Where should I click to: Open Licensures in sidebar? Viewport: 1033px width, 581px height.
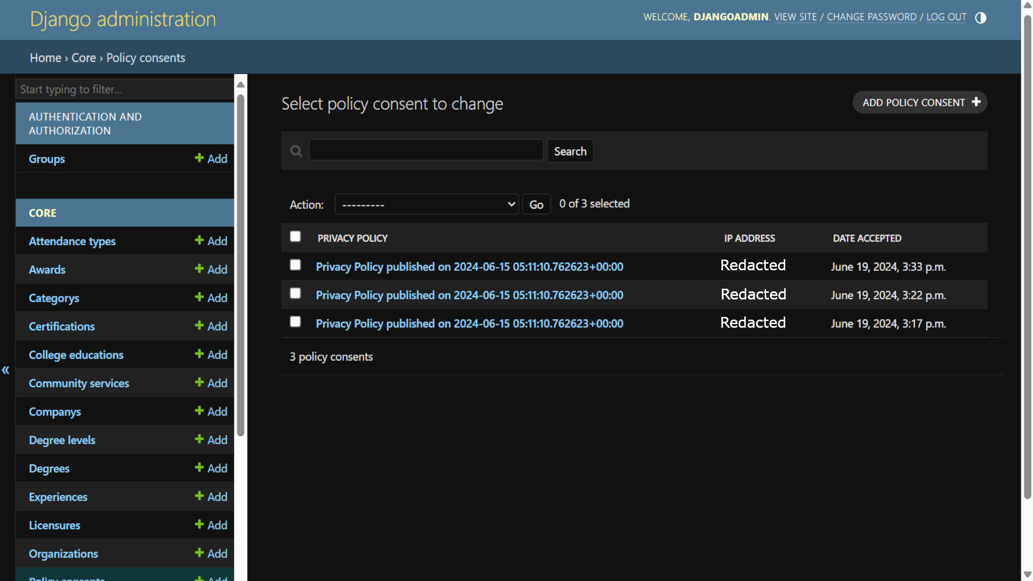click(x=54, y=525)
